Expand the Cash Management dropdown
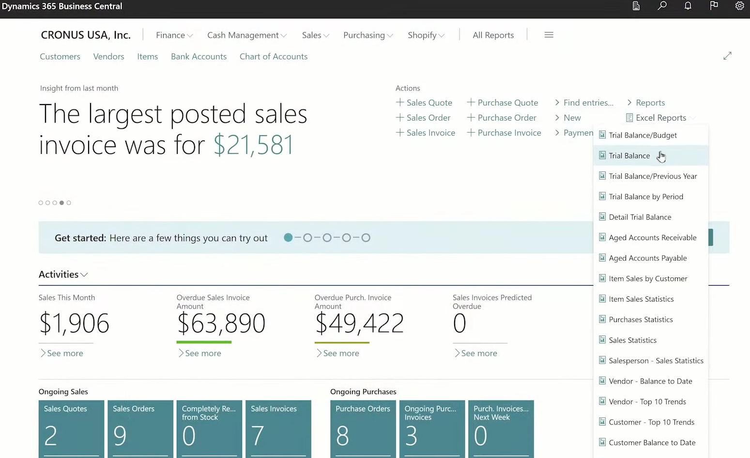 (246, 35)
